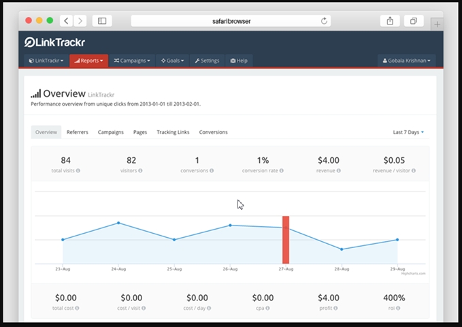Click the browser back arrow

[x=67, y=21]
